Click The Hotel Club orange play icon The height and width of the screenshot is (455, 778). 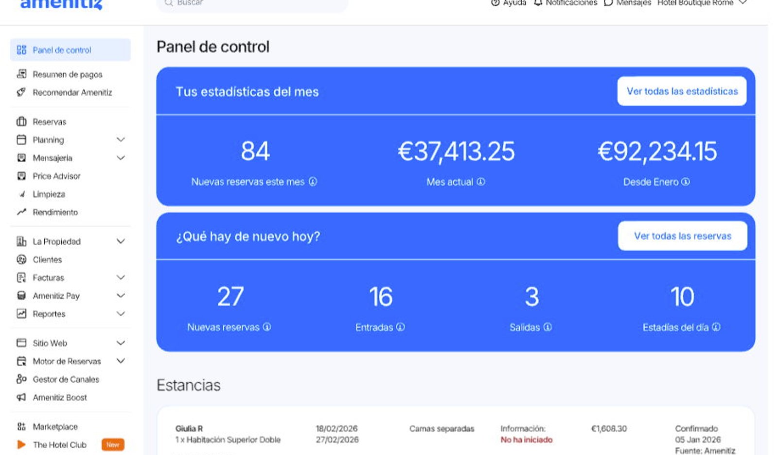pyautogui.click(x=21, y=445)
